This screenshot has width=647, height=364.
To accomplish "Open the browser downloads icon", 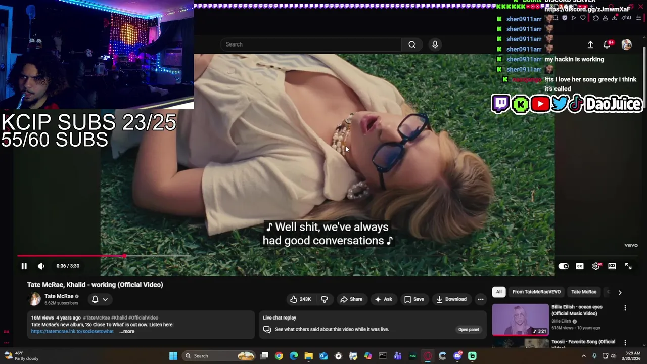I will pos(614,18).
